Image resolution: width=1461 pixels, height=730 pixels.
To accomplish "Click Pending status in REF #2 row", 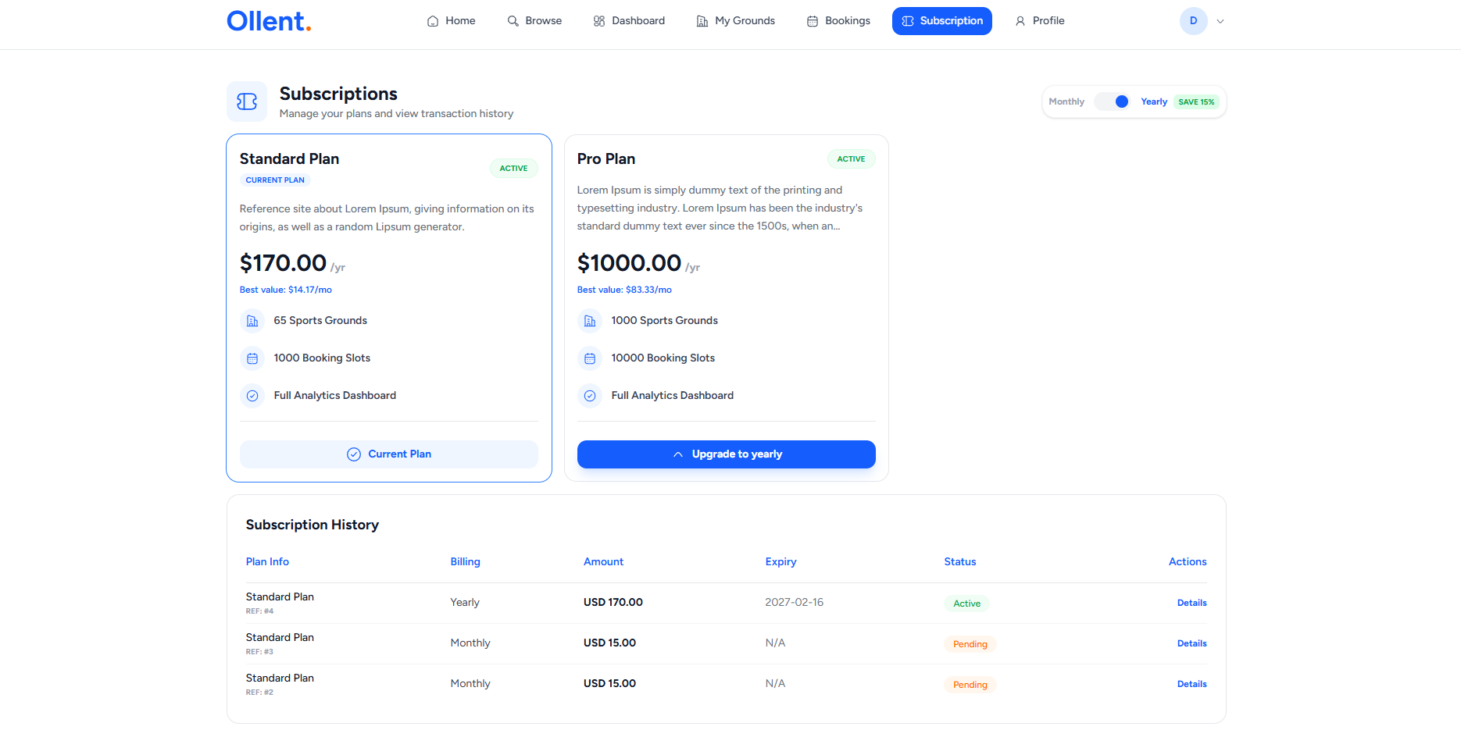I will (x=970, y=685).
